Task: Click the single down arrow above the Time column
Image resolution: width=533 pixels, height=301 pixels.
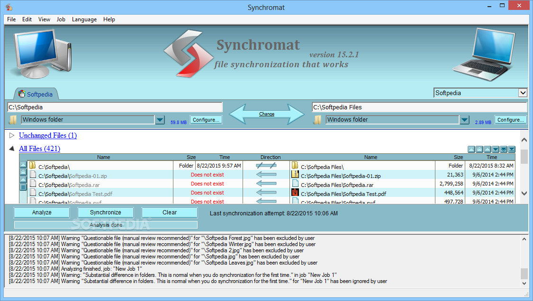Action: [x=496, y=150]
